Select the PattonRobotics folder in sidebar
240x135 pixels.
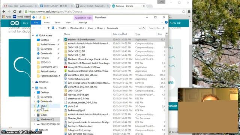48,72
